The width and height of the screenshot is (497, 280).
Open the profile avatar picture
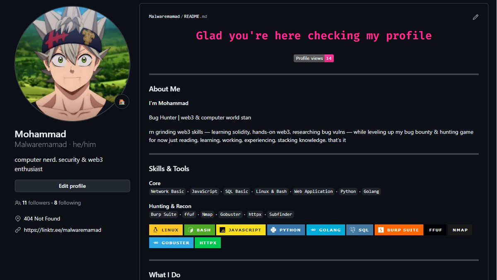point(72,64)
